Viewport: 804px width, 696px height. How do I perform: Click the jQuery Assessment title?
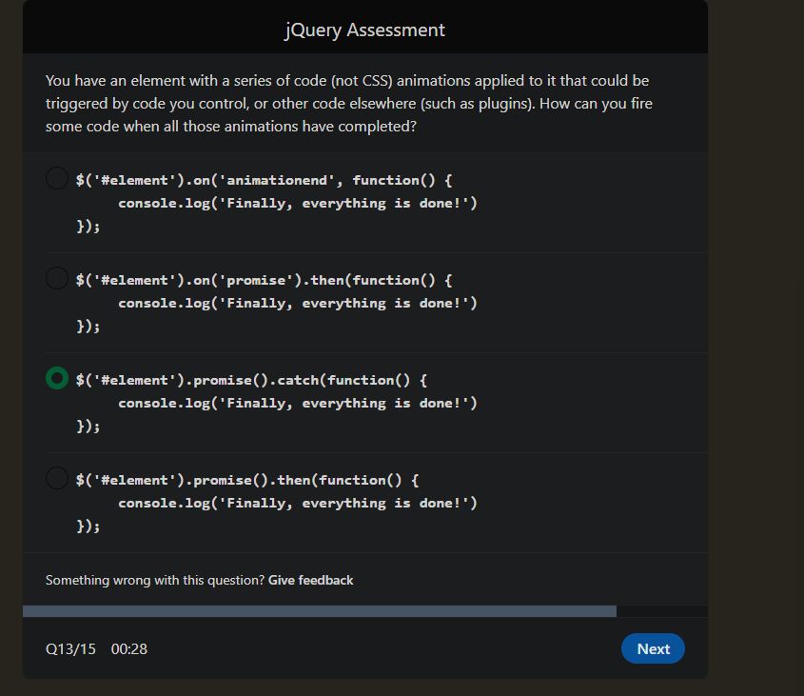coord(364,30)
